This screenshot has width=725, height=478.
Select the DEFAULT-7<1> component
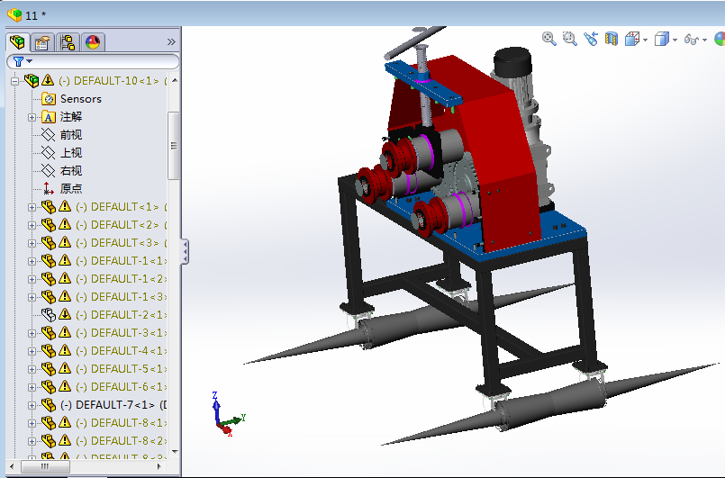click(x=113, y=405)
